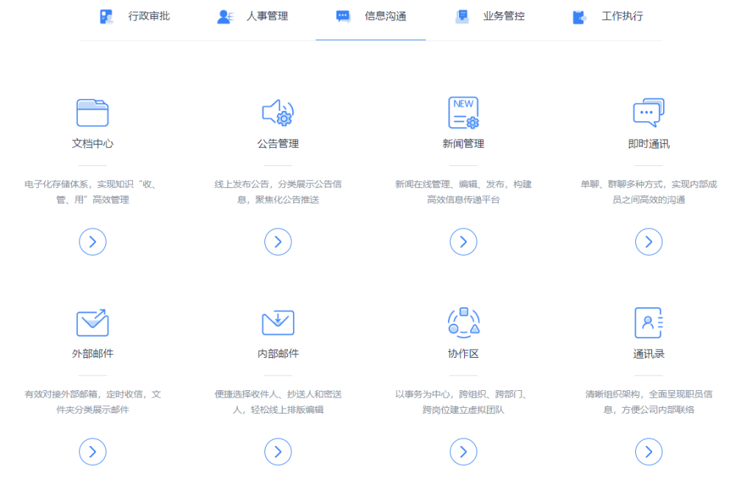Click the 协作区 collaboration diagram icon
This screenshot has width=752, height=490.
[x=463, y=322]
